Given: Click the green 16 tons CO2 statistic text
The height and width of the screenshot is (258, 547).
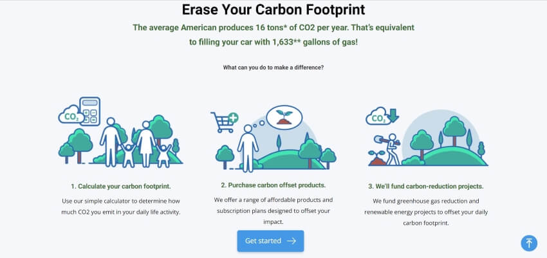Looking at the screenshot, I should [x=273, y=35].
